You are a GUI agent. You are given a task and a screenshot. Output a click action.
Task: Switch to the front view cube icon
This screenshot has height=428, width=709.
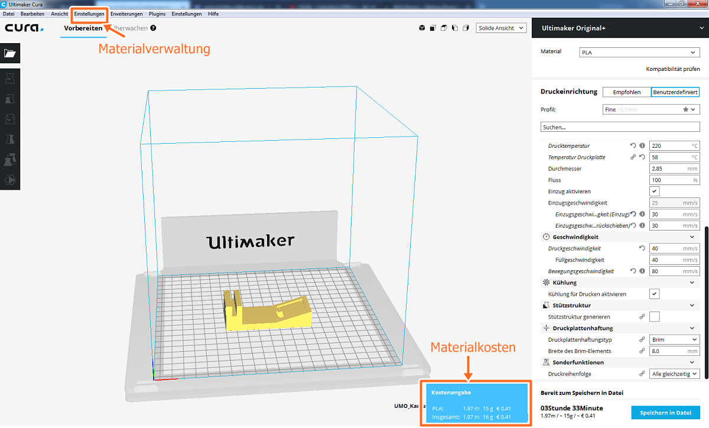(x=432, y=27)
